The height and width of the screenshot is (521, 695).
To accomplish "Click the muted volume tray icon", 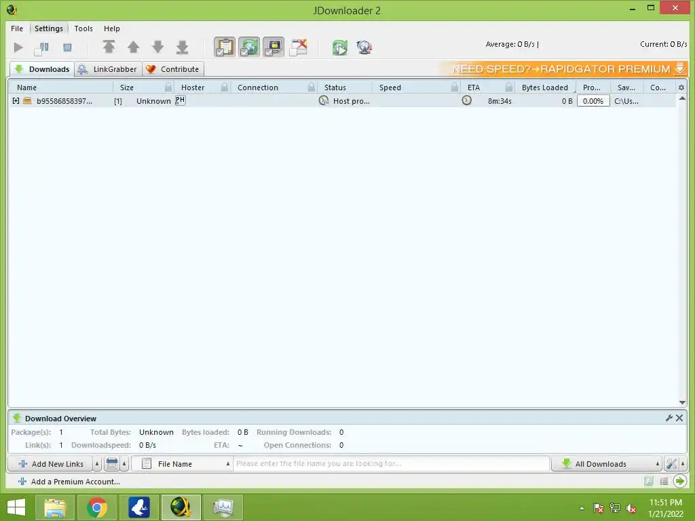I will tap(631, 508).
